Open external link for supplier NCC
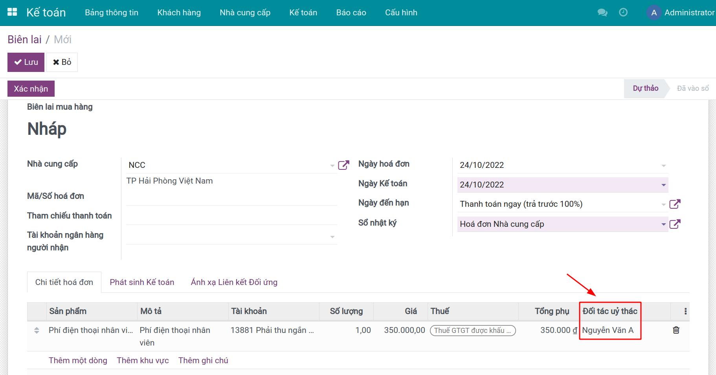This screenshot has width=716, height=375. tap(343, 165)
